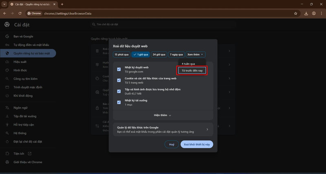326x174 pixels.
Task: Open the profile avatar icon
Action: tap(314, 13)
